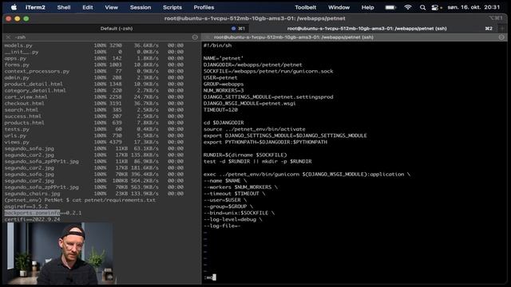Click the asgiref==3.5.2 line
511x287 pixels.
[26, 206]
